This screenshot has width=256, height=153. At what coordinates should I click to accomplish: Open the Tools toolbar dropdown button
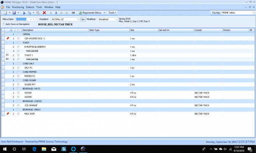coord(112,13)
